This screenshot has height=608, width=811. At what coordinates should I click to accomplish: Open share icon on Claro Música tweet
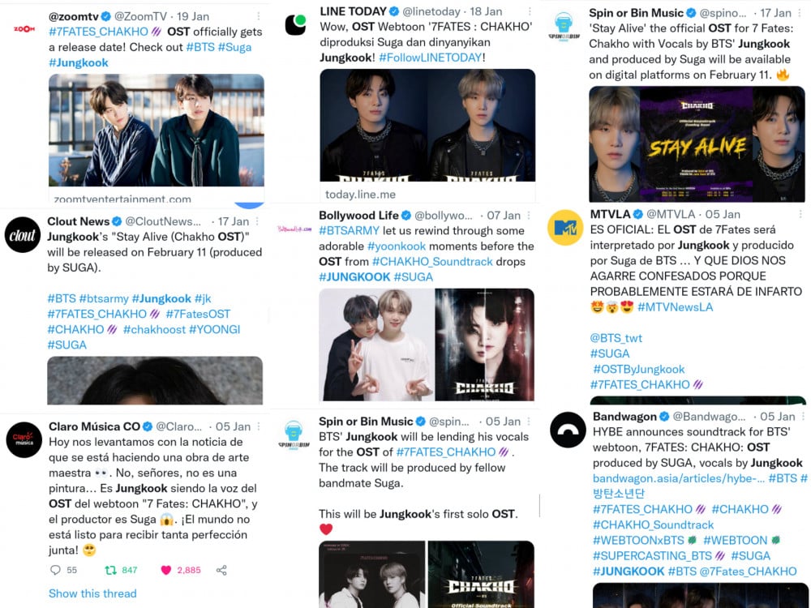[221, 570]
